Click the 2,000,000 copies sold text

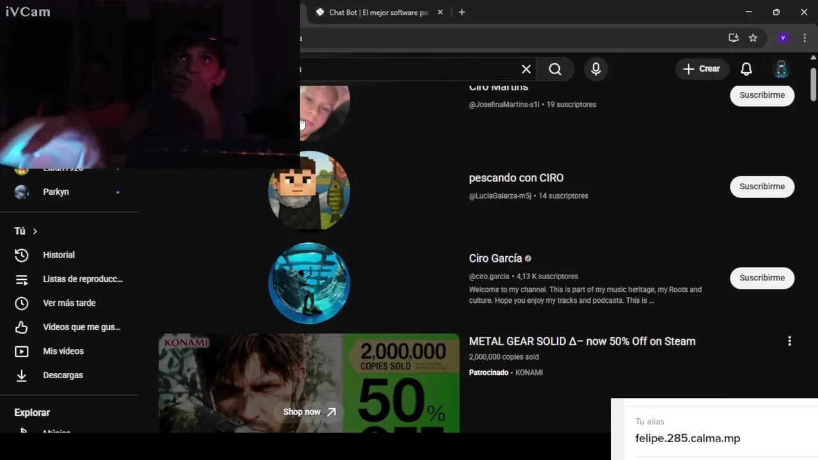(504, 357)
